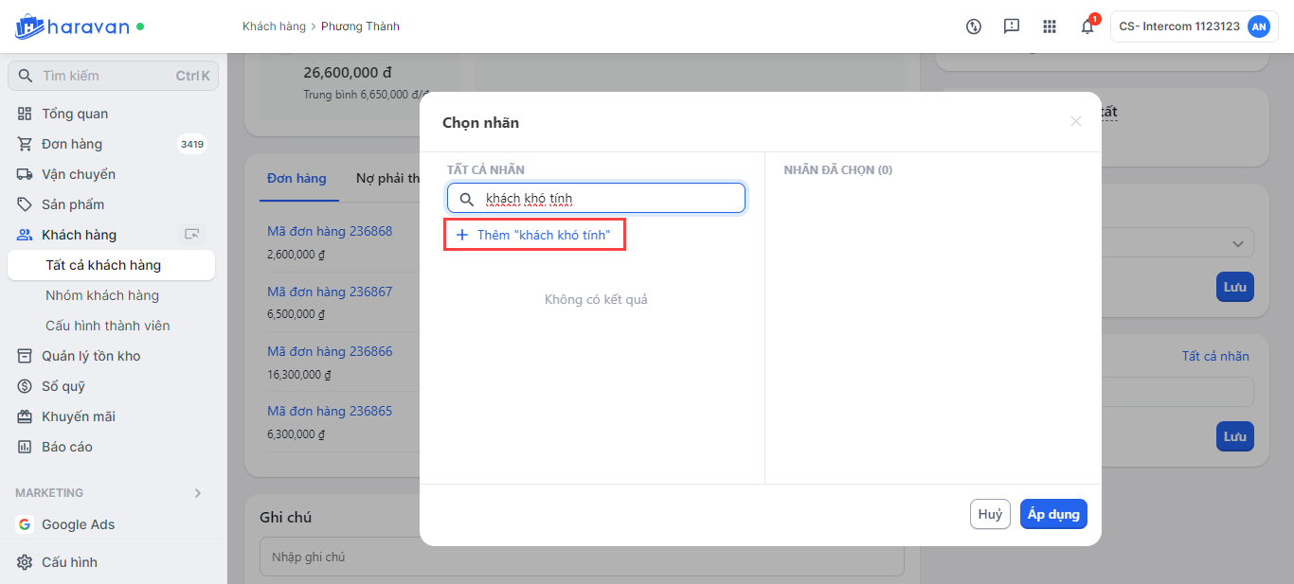Click the Nhập ghi chú note field

(x=582, y=557)
